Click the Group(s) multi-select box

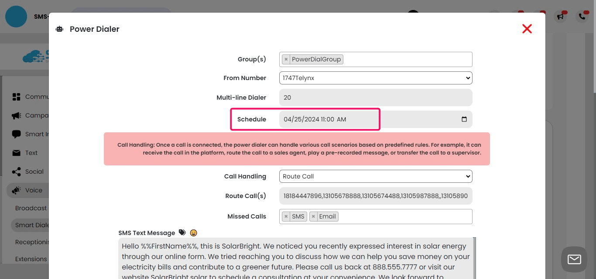376,59
